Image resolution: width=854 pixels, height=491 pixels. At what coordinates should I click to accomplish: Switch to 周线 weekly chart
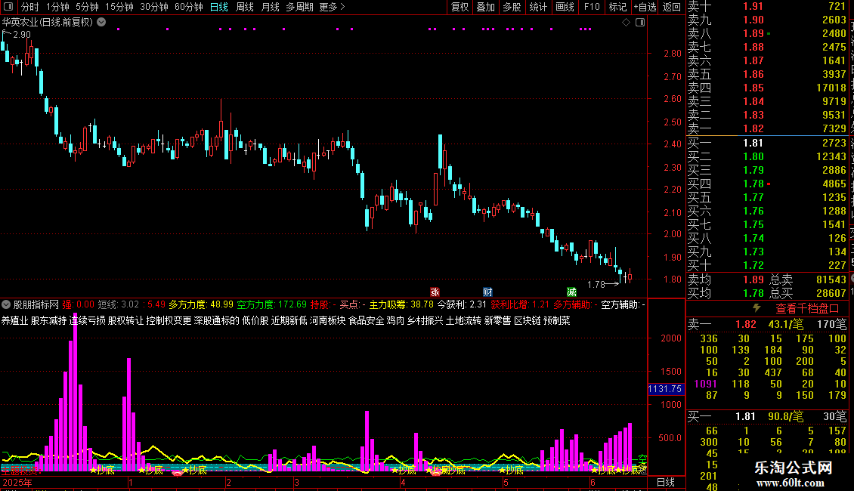245,7
